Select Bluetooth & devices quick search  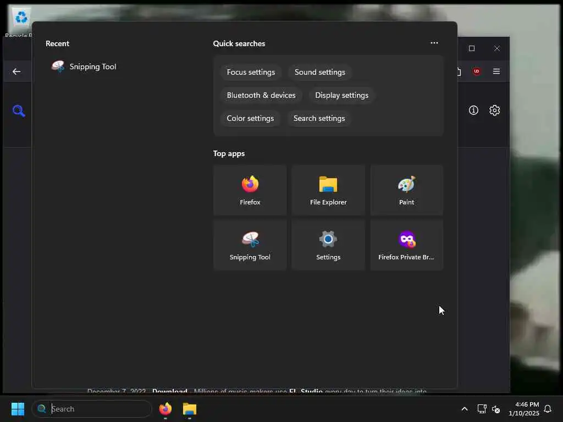pyautogui.click(x=261, y=95)
